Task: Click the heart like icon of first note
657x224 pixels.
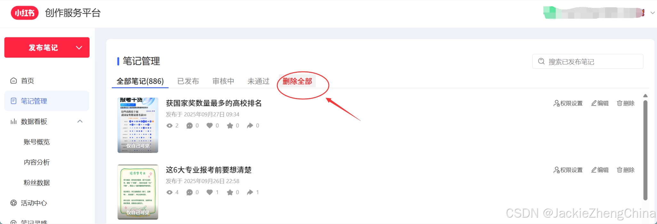Action: click(x=209, y=125)
